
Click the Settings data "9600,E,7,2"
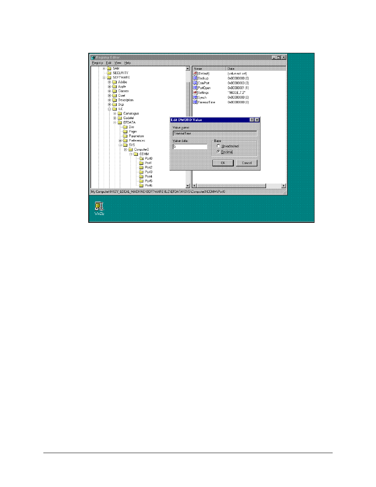tap(236, 93)
